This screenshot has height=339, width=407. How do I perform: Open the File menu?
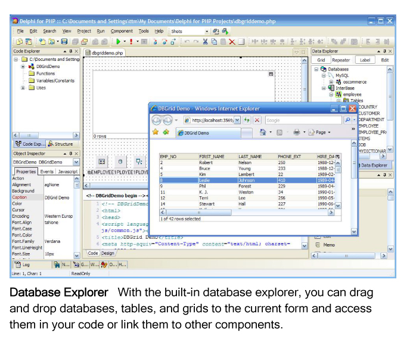tap(20, 31)
